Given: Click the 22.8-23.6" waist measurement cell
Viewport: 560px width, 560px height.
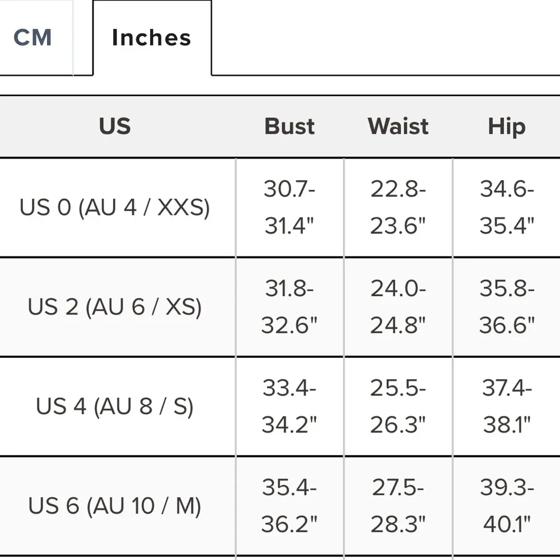Looking at the screenshot, I should 398,208.
